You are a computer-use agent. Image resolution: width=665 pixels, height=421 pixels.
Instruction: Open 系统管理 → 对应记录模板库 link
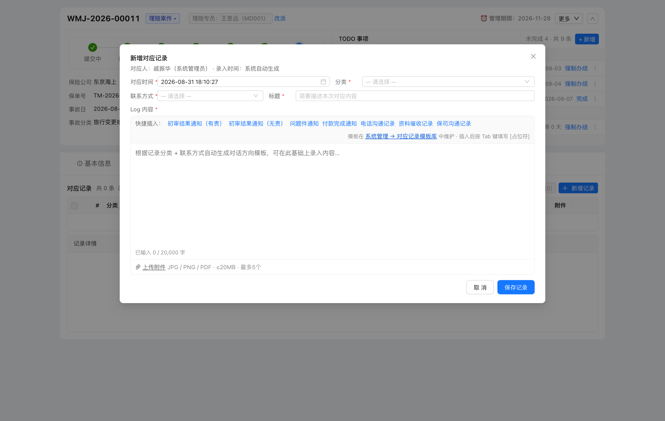coord(401,136)
